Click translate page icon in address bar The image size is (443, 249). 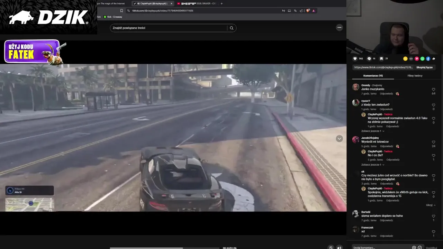pos(295,11)
